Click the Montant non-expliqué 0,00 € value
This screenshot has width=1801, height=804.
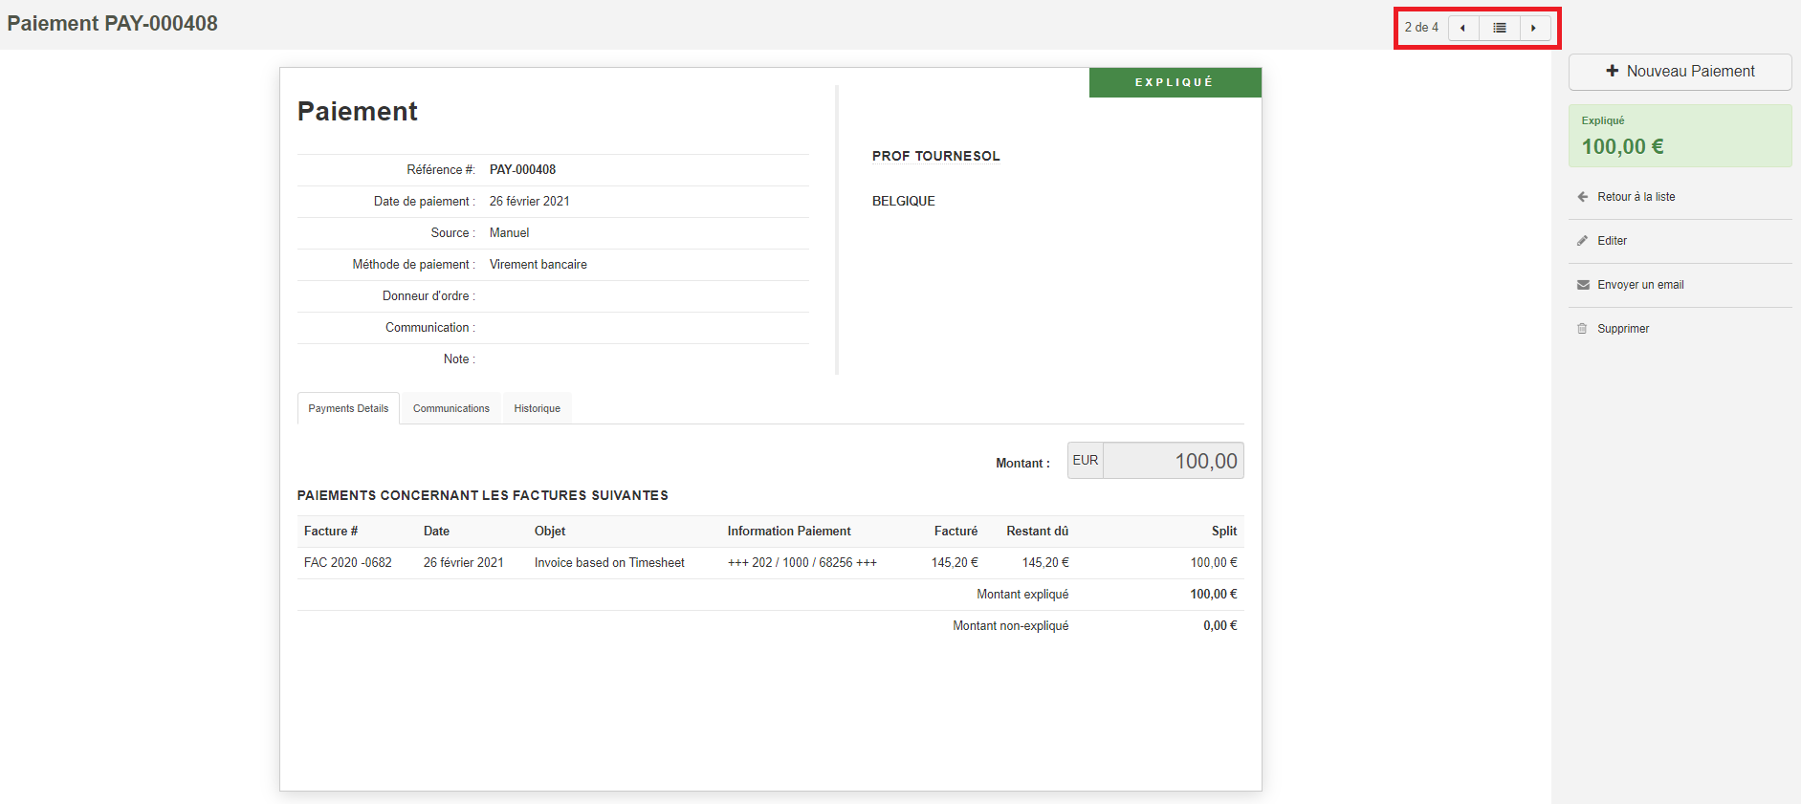[x=1220, y=626]
